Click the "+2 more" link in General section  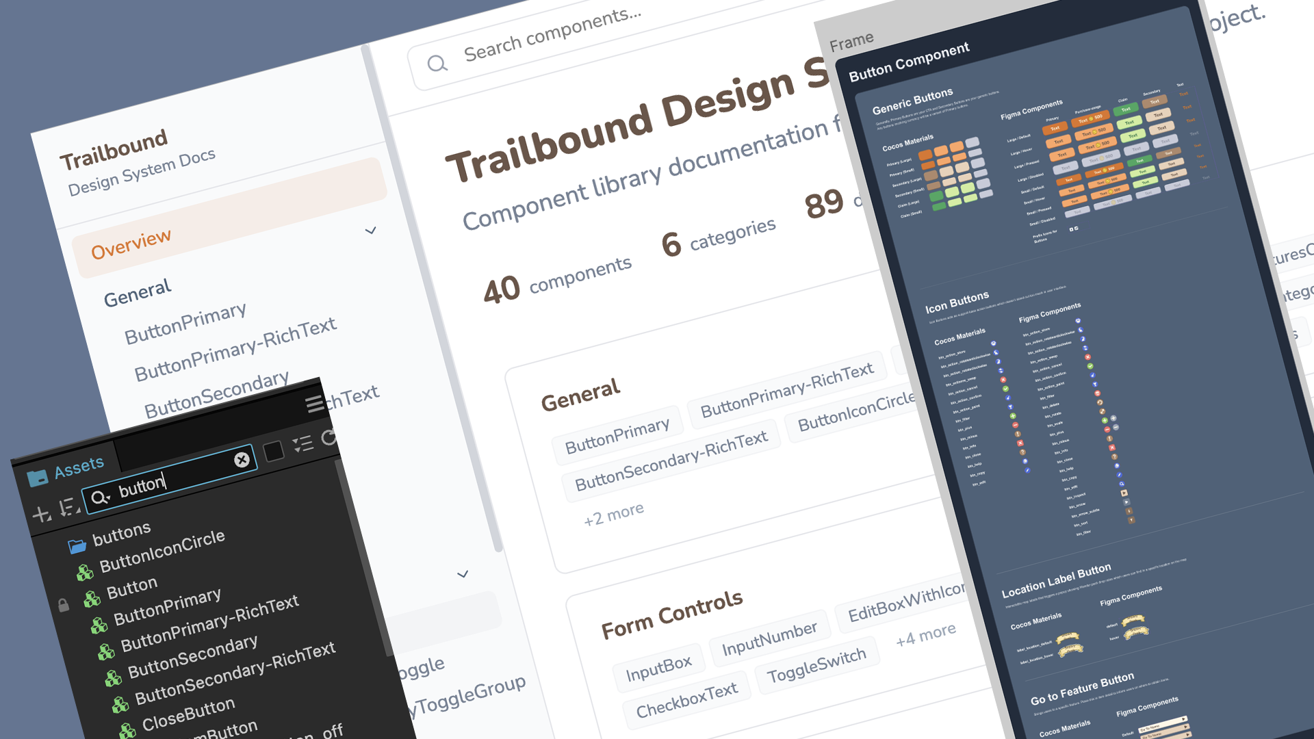point(613,515)
